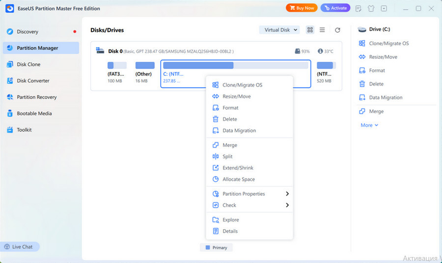The image size is (442, 263).
Task: Expand the Check submenu arrow
Action: (x=287, y=205)
